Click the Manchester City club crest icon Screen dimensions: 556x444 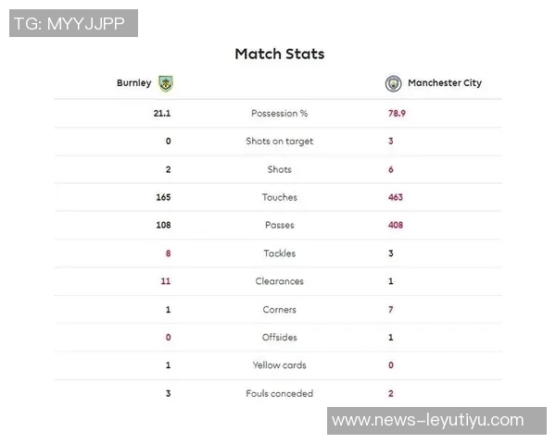click(x=393, y=83)
